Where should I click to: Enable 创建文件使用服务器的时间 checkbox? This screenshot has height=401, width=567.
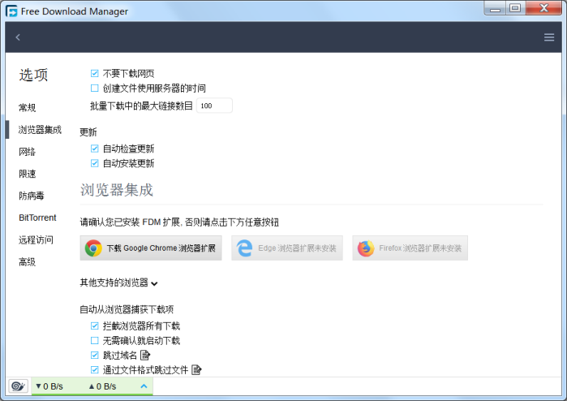coord(95,88)
